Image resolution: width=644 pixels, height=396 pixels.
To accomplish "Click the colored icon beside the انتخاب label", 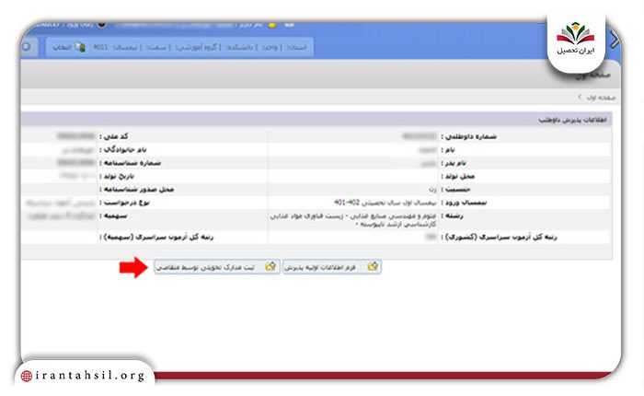I will tap(80, 47).
